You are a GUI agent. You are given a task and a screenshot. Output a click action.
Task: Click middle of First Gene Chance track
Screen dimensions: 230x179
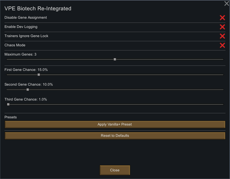[115, 75]
